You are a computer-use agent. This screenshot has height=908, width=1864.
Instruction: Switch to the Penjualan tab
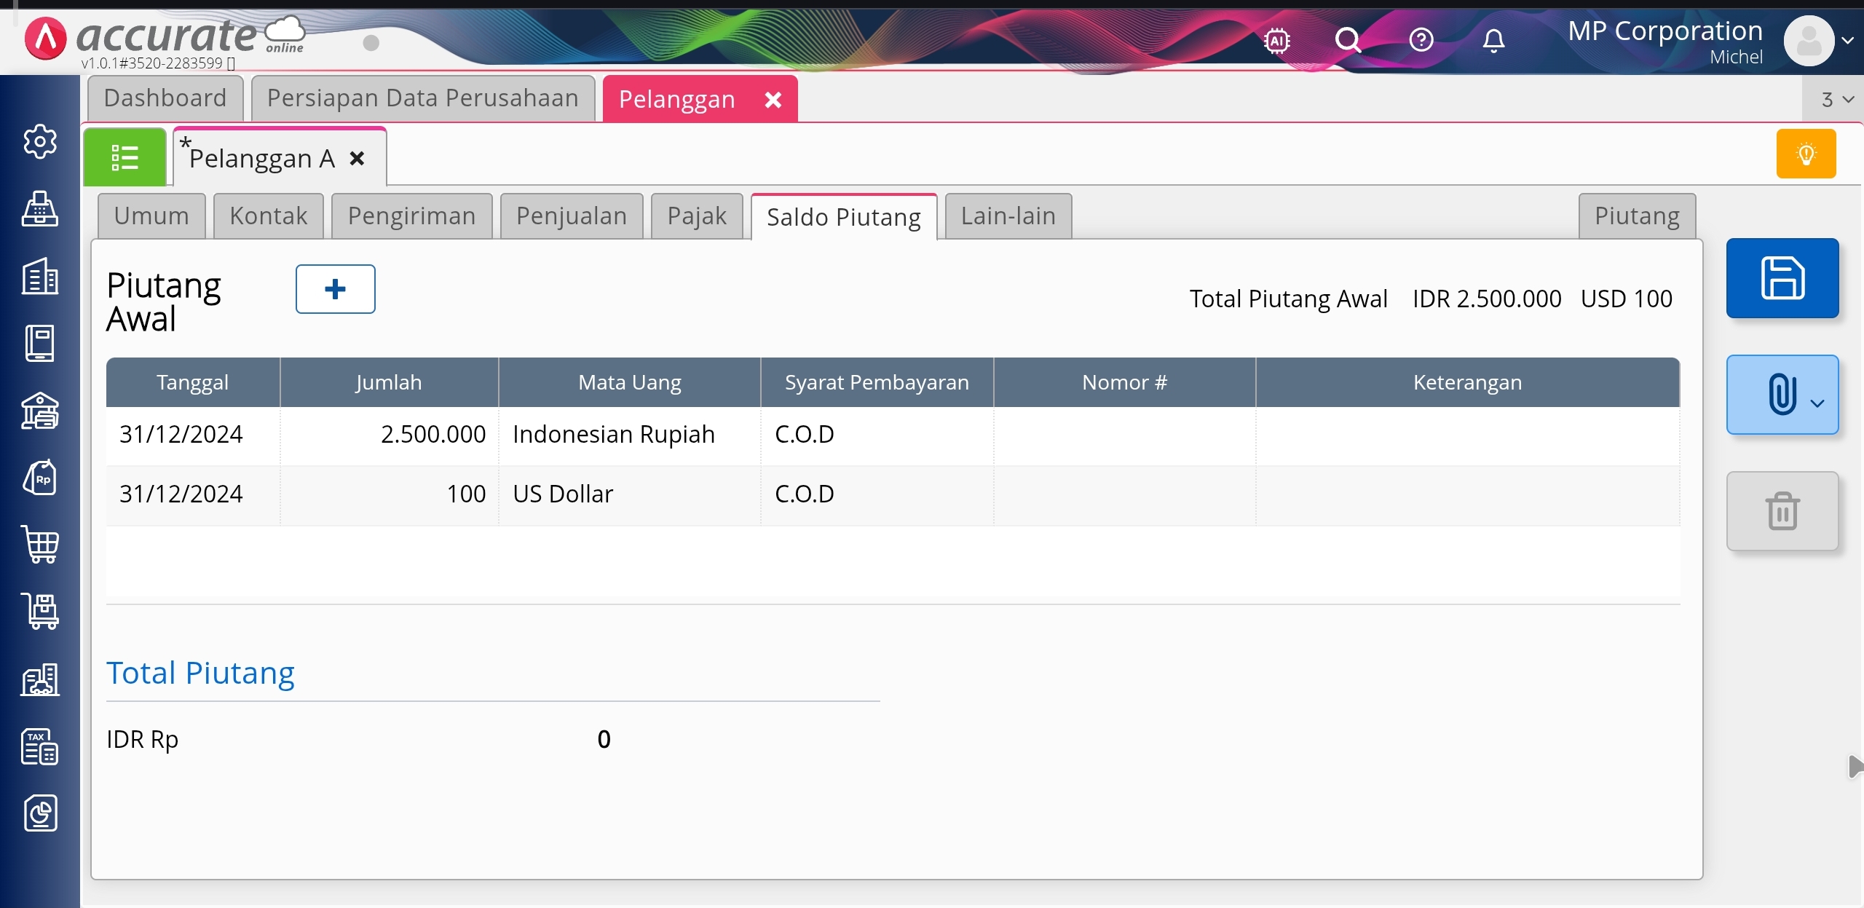(x=571, y=216)
